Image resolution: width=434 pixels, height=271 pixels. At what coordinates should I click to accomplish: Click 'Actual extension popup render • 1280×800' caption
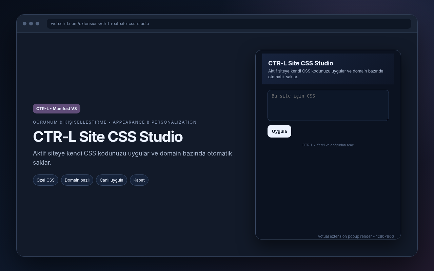(x=356, y=236)
